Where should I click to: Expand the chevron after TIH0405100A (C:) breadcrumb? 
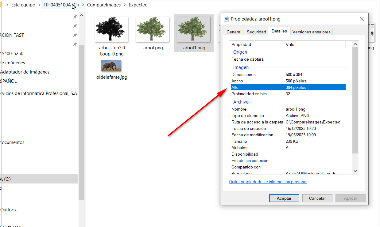point(83,5)
